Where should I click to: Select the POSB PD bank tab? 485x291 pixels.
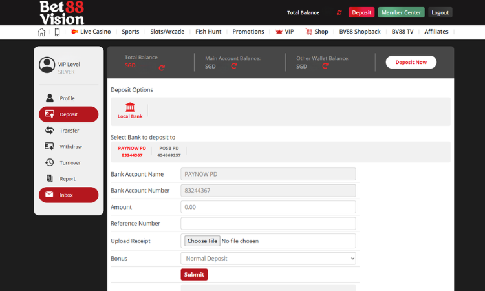pyautogui.click(x=169, y=152)
